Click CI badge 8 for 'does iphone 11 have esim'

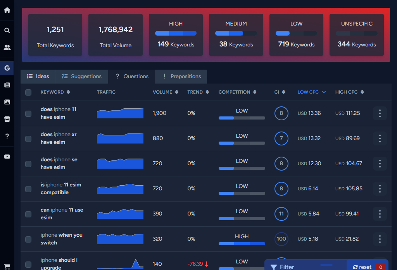281,113
